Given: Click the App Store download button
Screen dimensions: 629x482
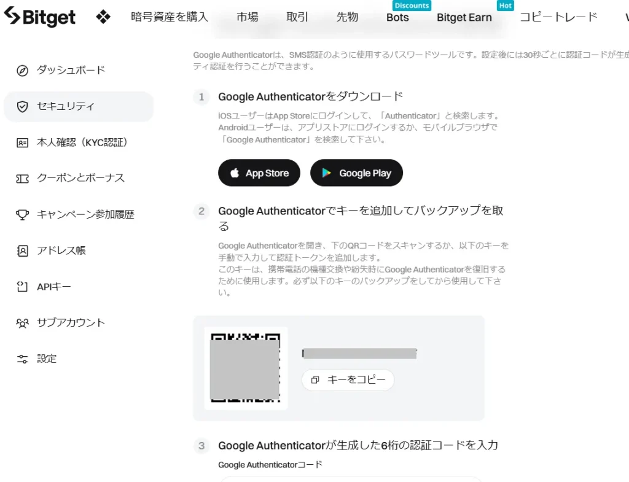Looking at the screenshot, I should (x=259, y=173).
